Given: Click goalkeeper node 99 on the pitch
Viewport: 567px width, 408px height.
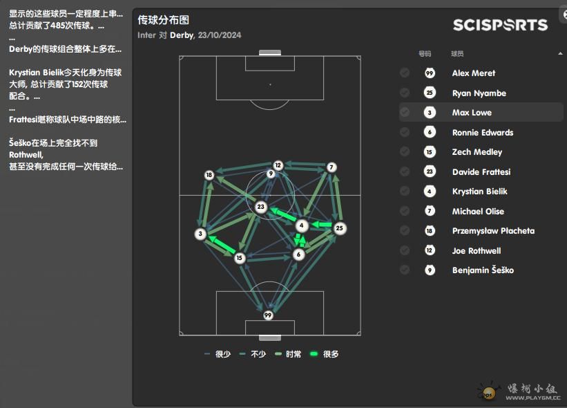Looking at the screenshot, I should pyautogui.click(x=267, y=315).
